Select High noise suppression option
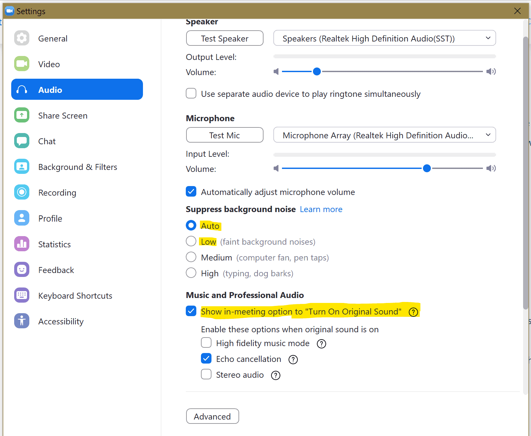531x436 pixels. [191, 273]
